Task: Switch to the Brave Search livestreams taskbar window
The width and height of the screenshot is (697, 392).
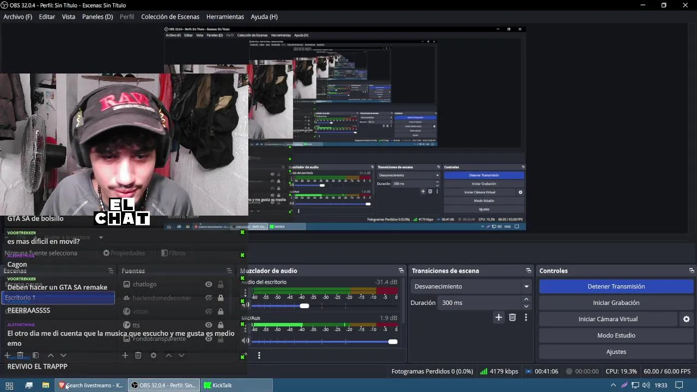Action: (91, 385)
